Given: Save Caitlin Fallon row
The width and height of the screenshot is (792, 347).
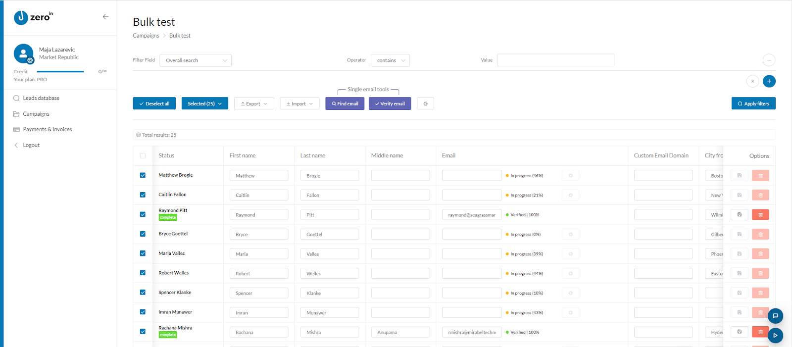Looking at the screenshot, I should [x=740, y=195].
